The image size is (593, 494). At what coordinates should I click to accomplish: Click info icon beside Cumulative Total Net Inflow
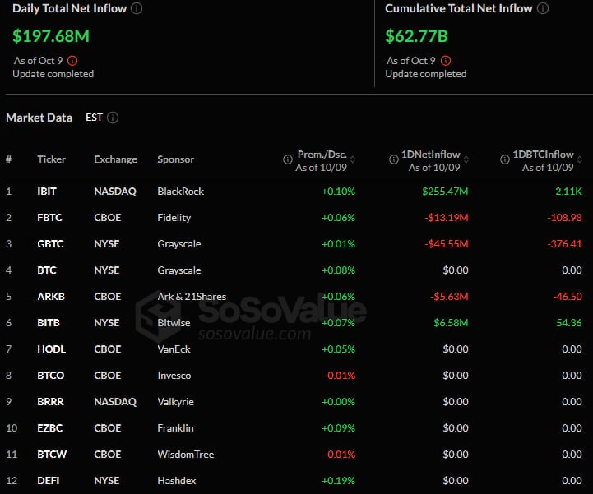tap(541, 8)
